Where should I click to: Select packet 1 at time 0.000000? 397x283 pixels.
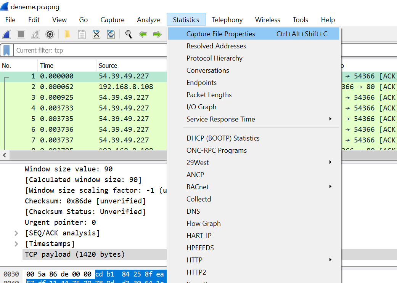(83, 76)
